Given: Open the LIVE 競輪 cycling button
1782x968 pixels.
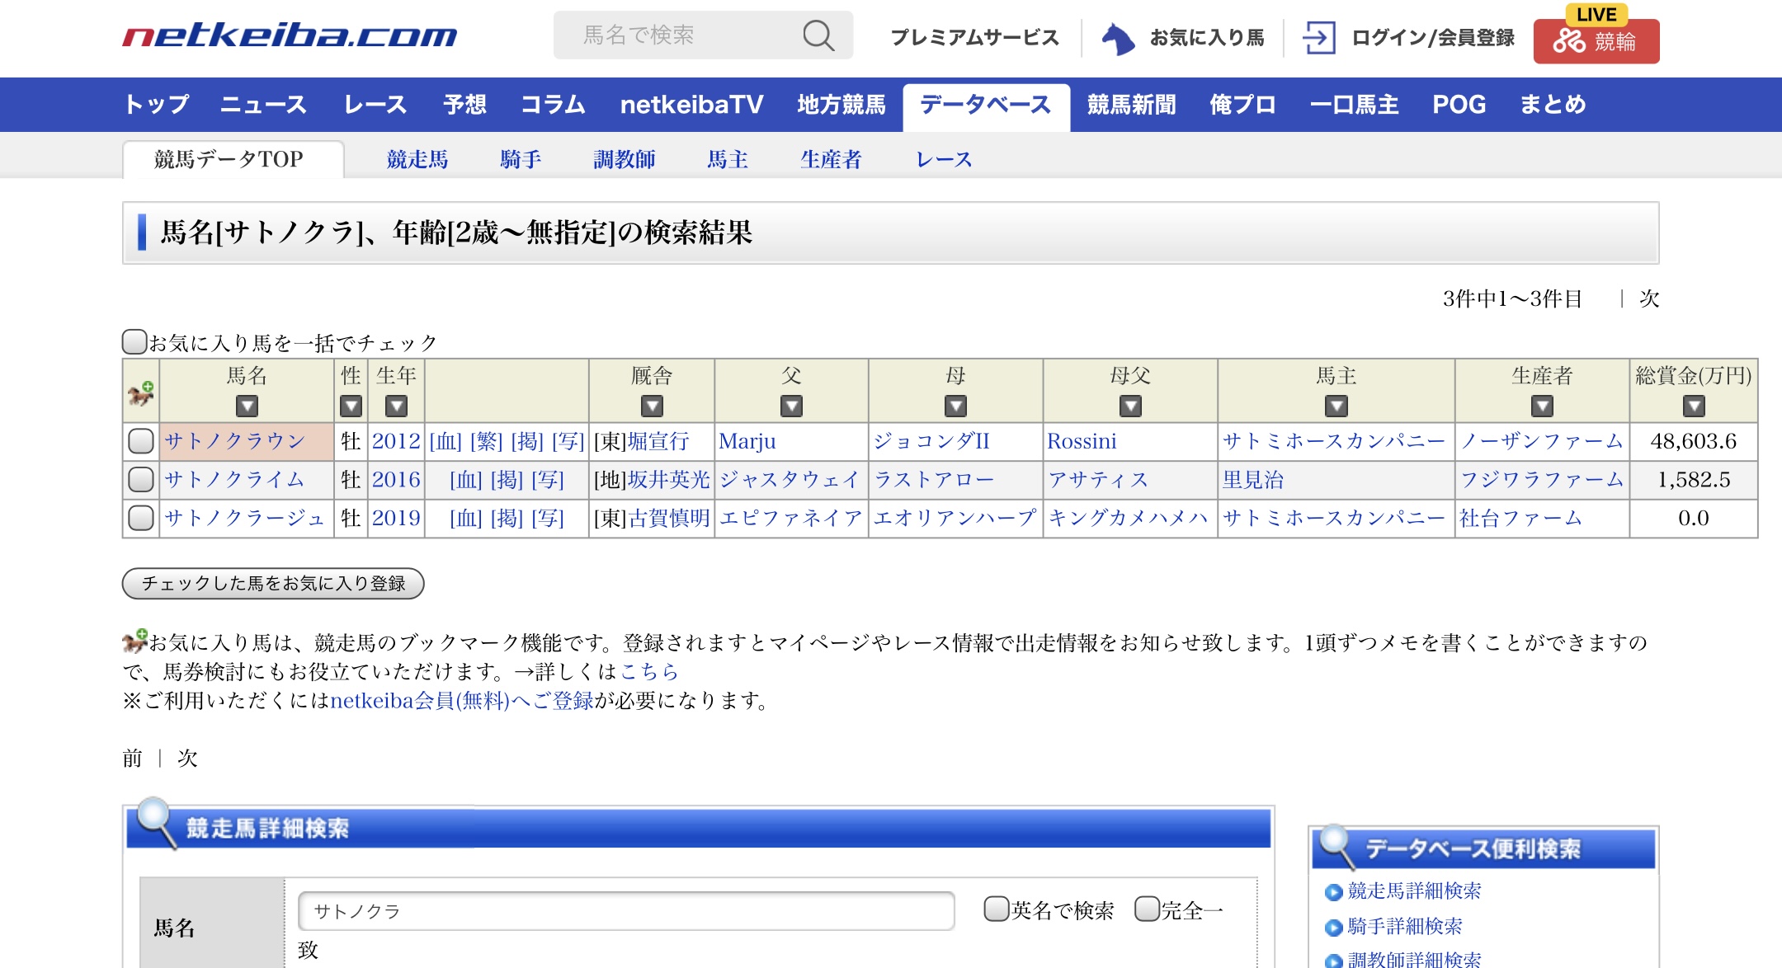Looking at the screenshot, I should click(1596, 40).
